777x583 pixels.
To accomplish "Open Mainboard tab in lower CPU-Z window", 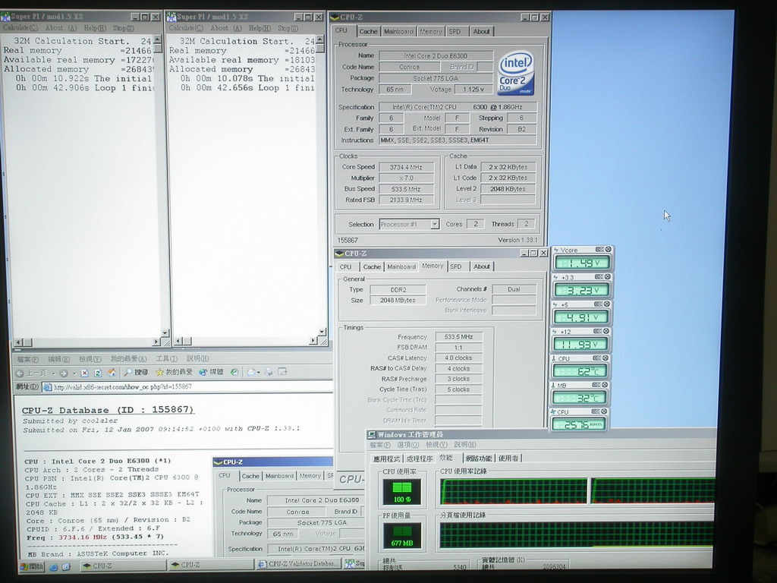I will click(401, 266).
